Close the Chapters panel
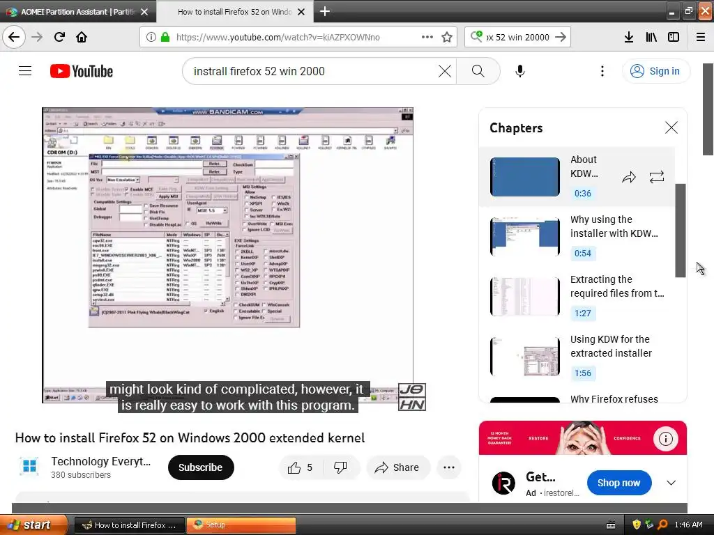The height and width of the screenshot is (535, 714). [x=671, y=127]
